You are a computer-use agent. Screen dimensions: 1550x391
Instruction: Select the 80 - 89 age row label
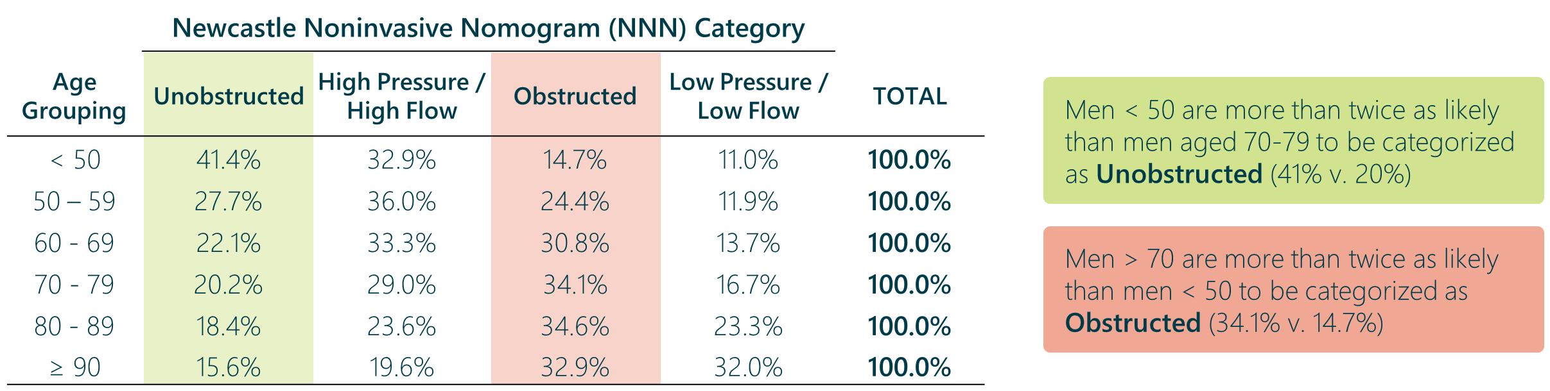(x=74, y=326)
